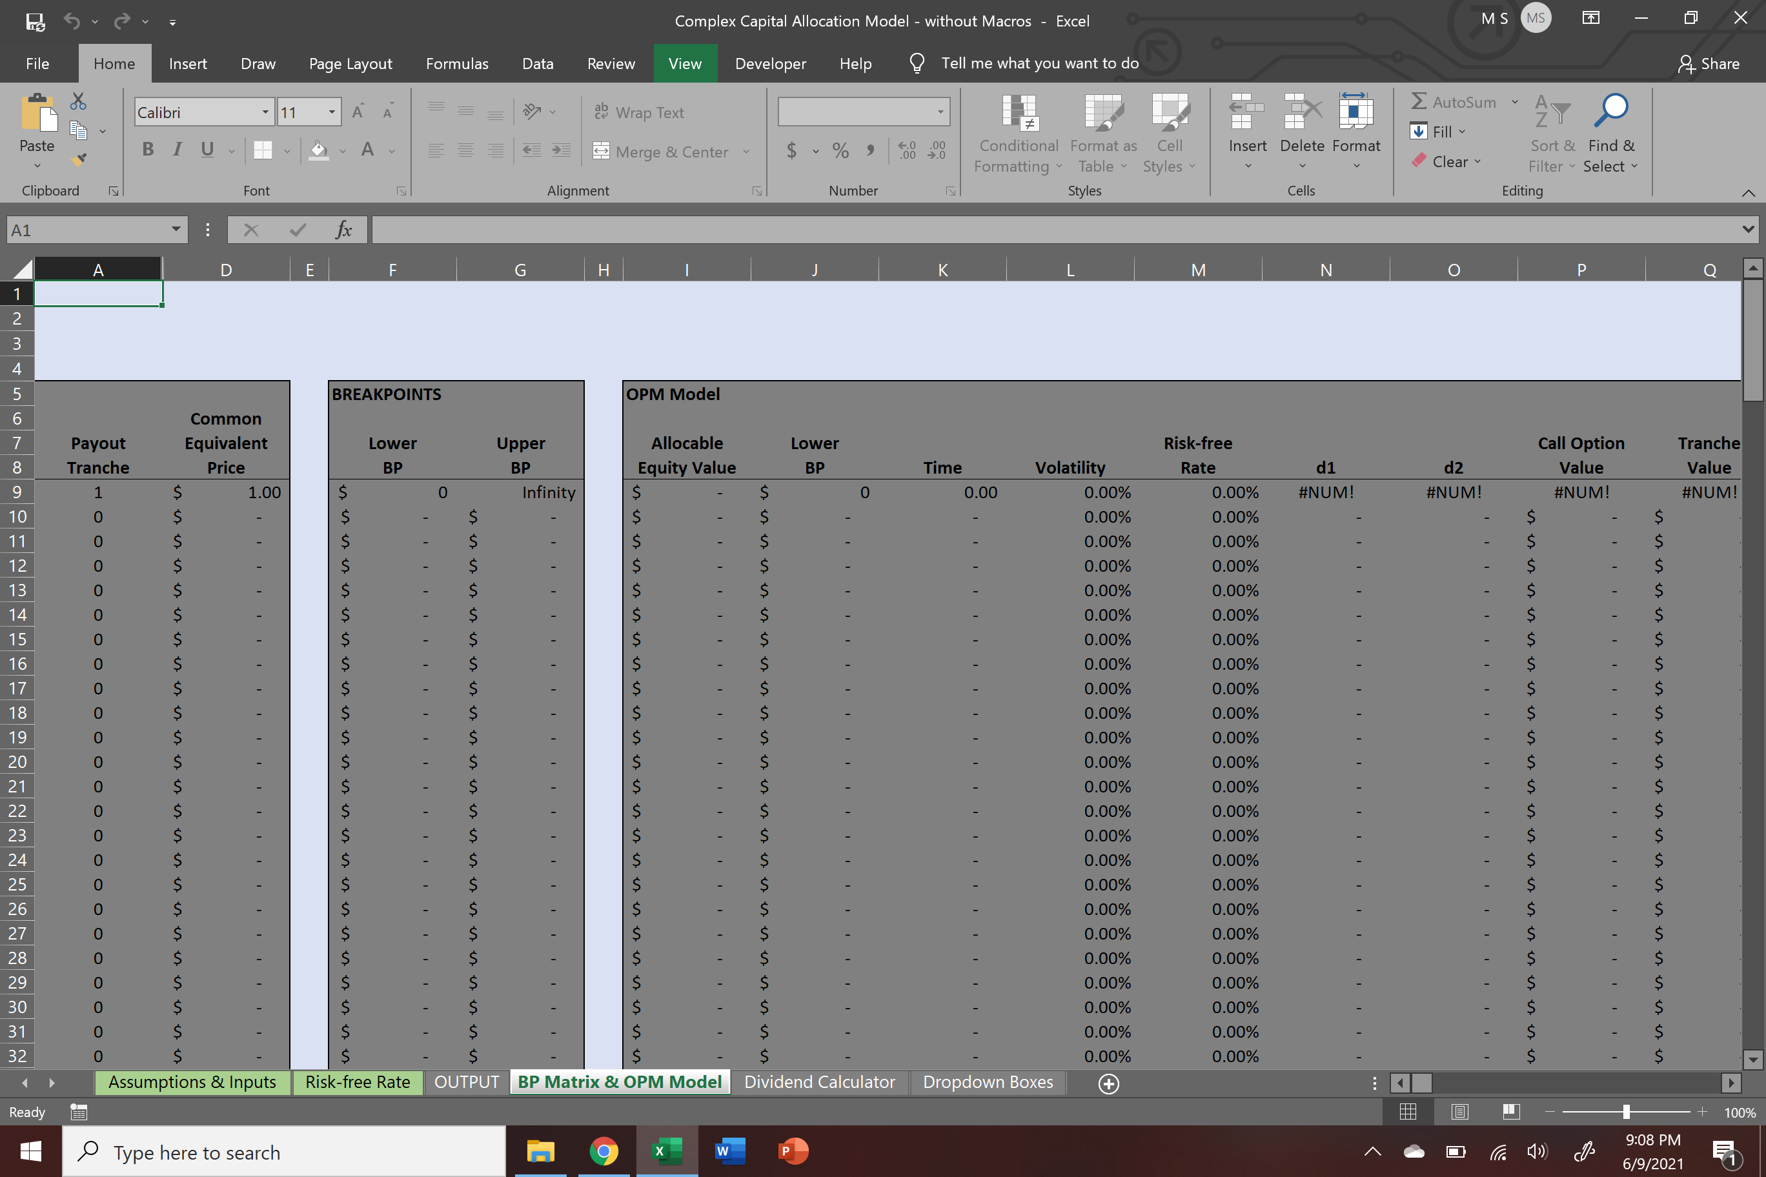
Task: Click the Fill Color bucket swatch
Action: pyautogui.click(x=319, y=150)
